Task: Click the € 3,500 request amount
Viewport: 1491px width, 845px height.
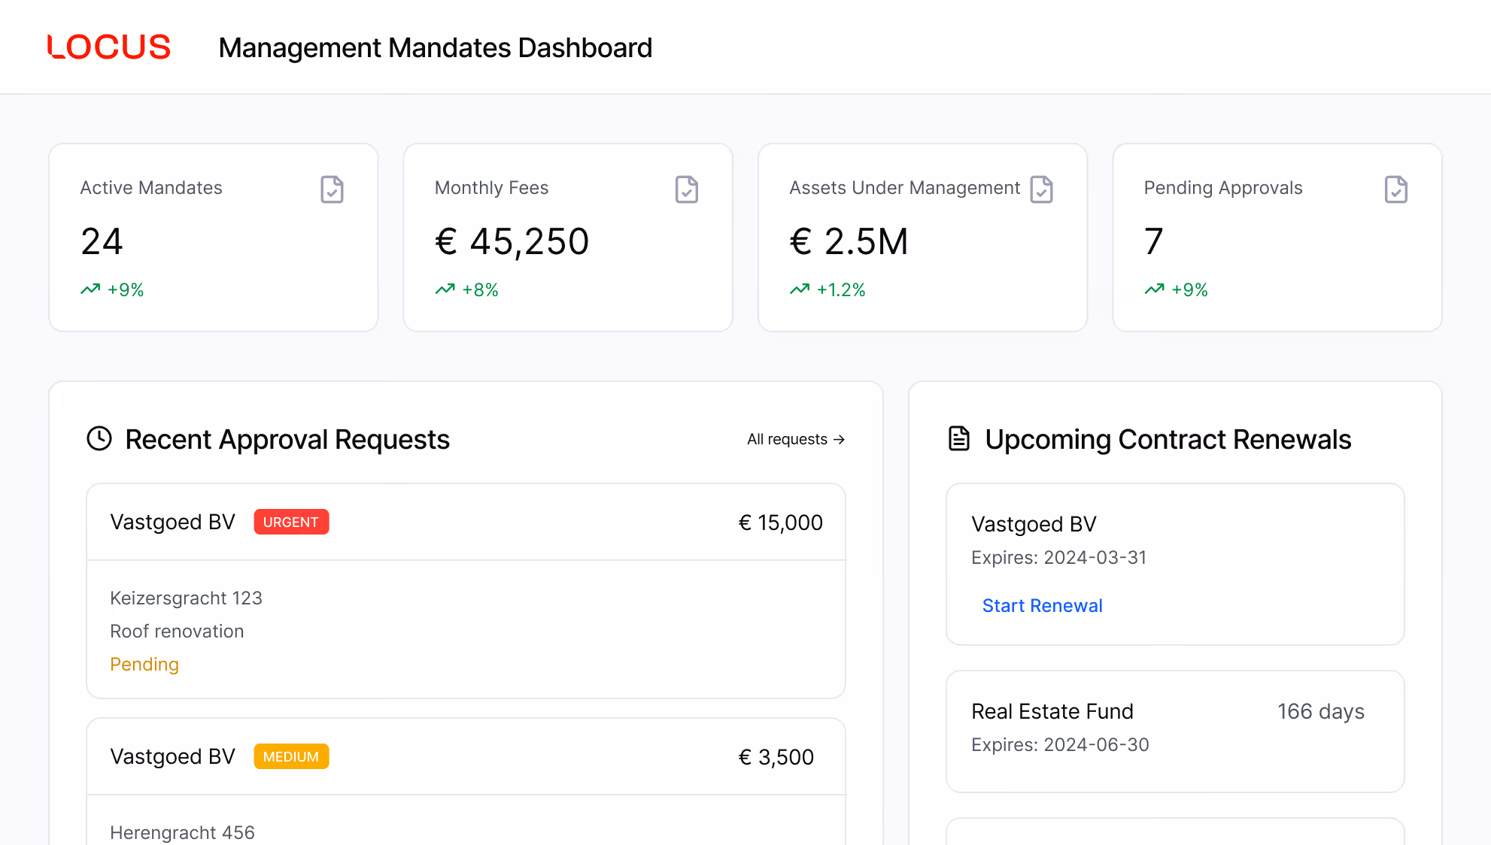Action: pyautogui.click(x=776, y=757)
